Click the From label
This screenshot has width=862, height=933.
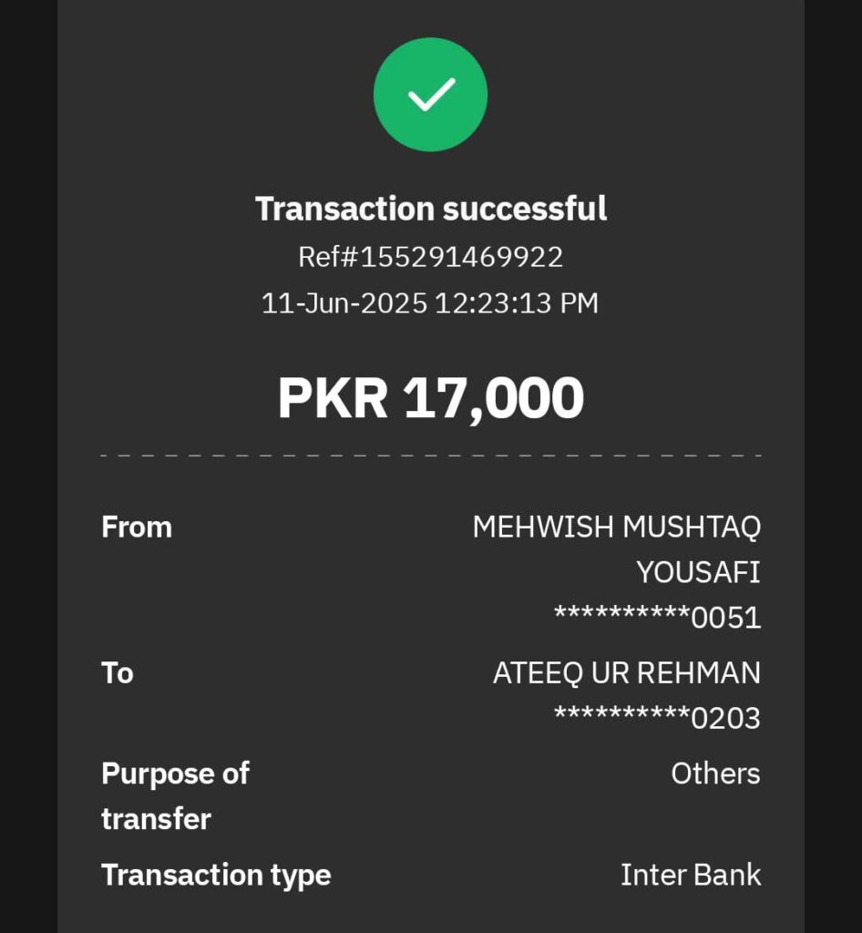click(x=137, y=528)
